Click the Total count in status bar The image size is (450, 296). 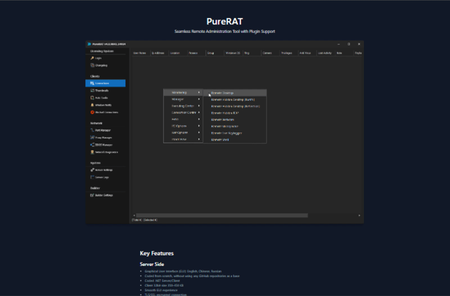coord(137,220)
